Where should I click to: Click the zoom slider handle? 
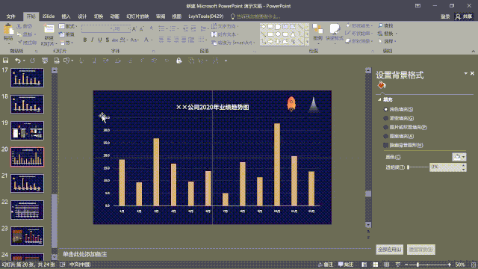coord(418,265)
